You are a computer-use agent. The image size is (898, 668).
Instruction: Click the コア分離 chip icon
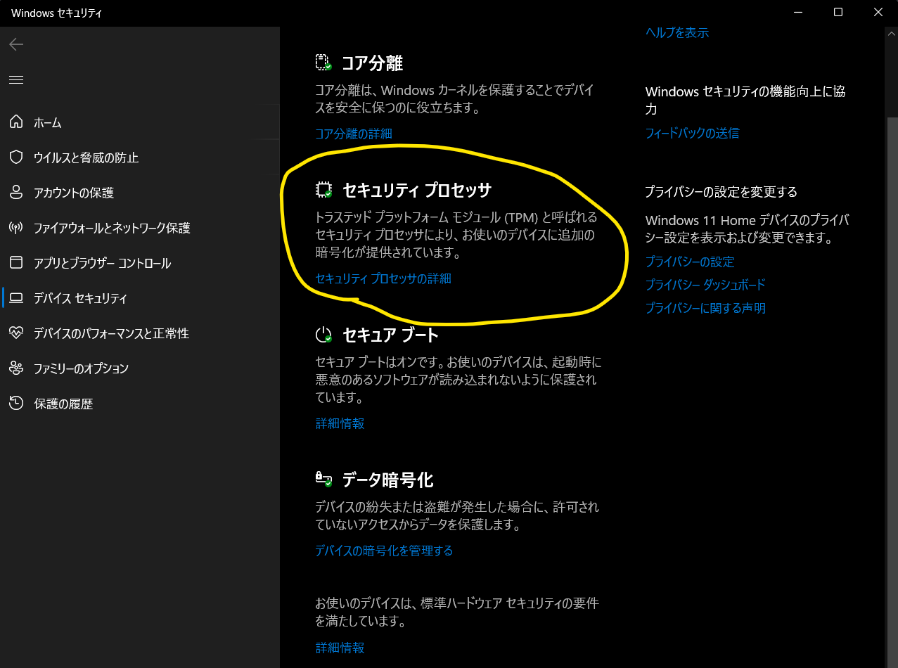coord(323,63)
